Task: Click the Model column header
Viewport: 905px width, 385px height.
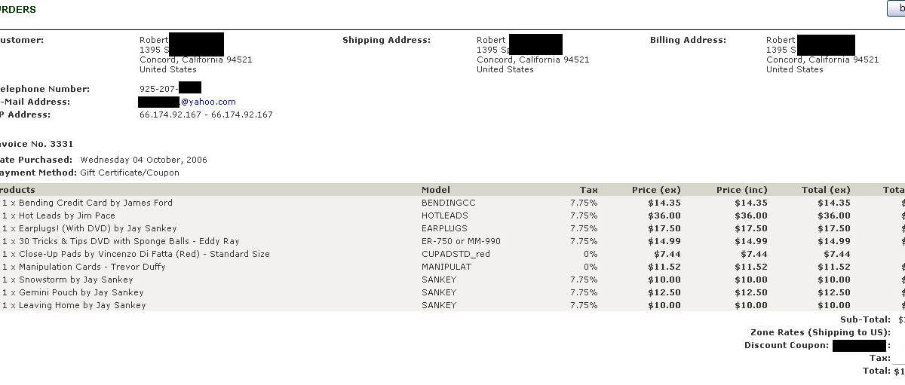Action: [436, 190]
